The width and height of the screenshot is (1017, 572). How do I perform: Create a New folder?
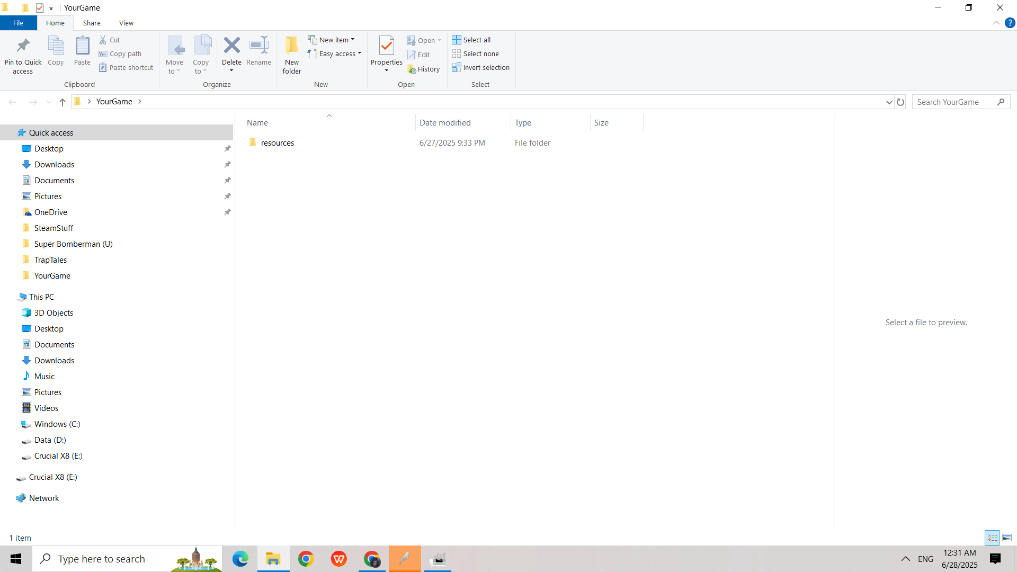point(292,55)
